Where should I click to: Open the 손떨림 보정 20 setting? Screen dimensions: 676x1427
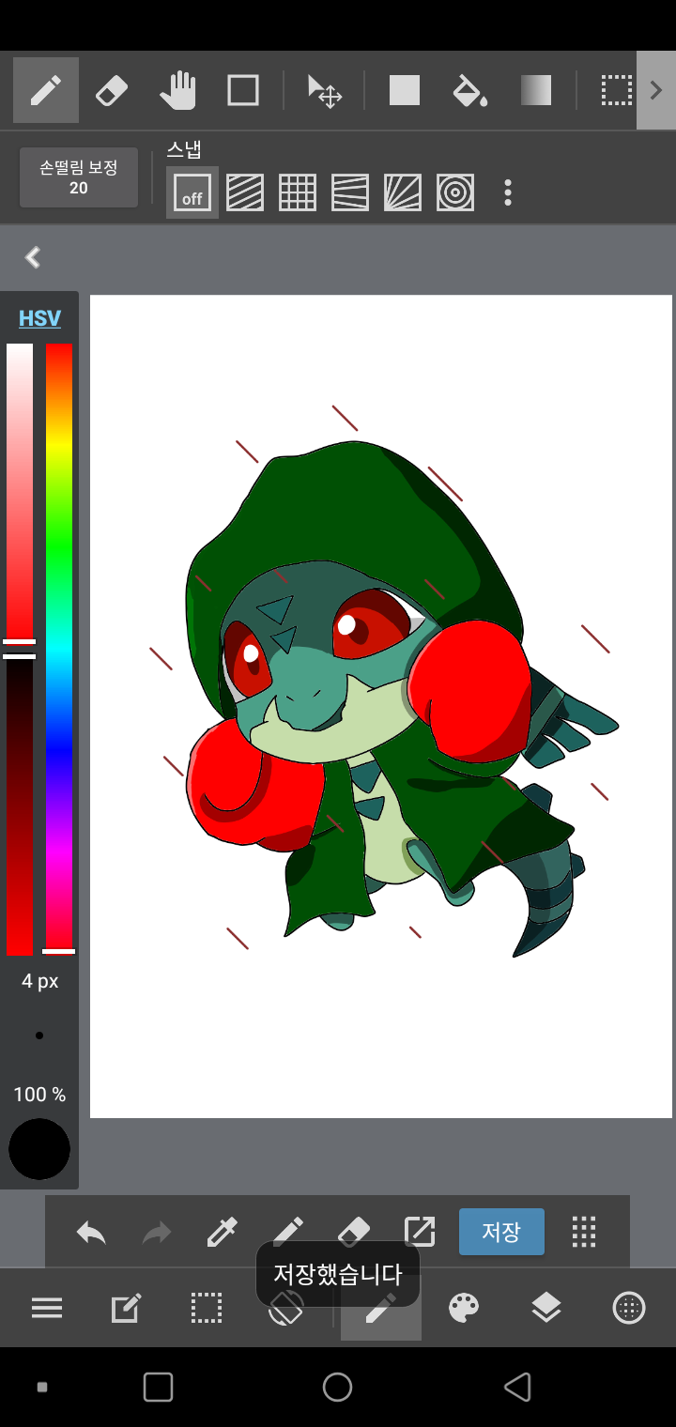tap(79, 177)
